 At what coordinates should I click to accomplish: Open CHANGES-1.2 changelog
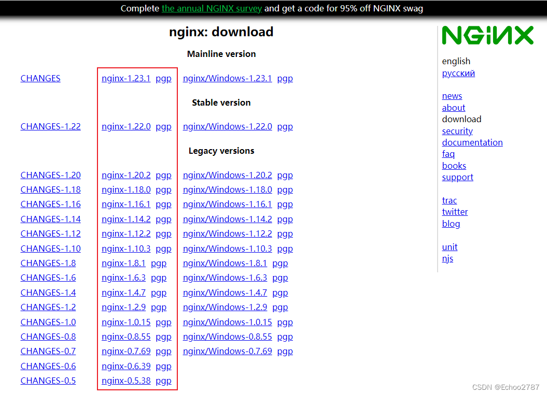[x=48, y=307]
